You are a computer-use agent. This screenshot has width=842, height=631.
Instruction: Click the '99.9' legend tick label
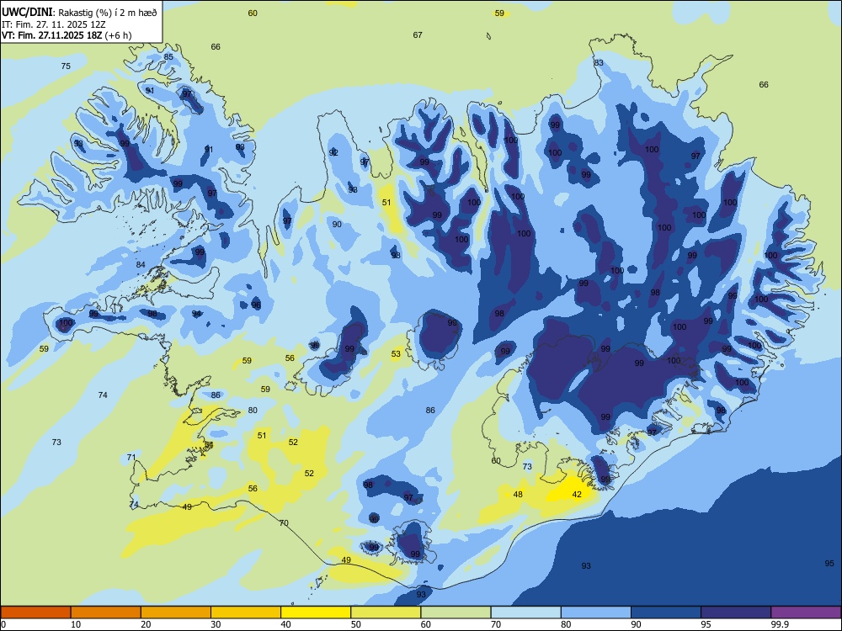(x=779, y=624)
